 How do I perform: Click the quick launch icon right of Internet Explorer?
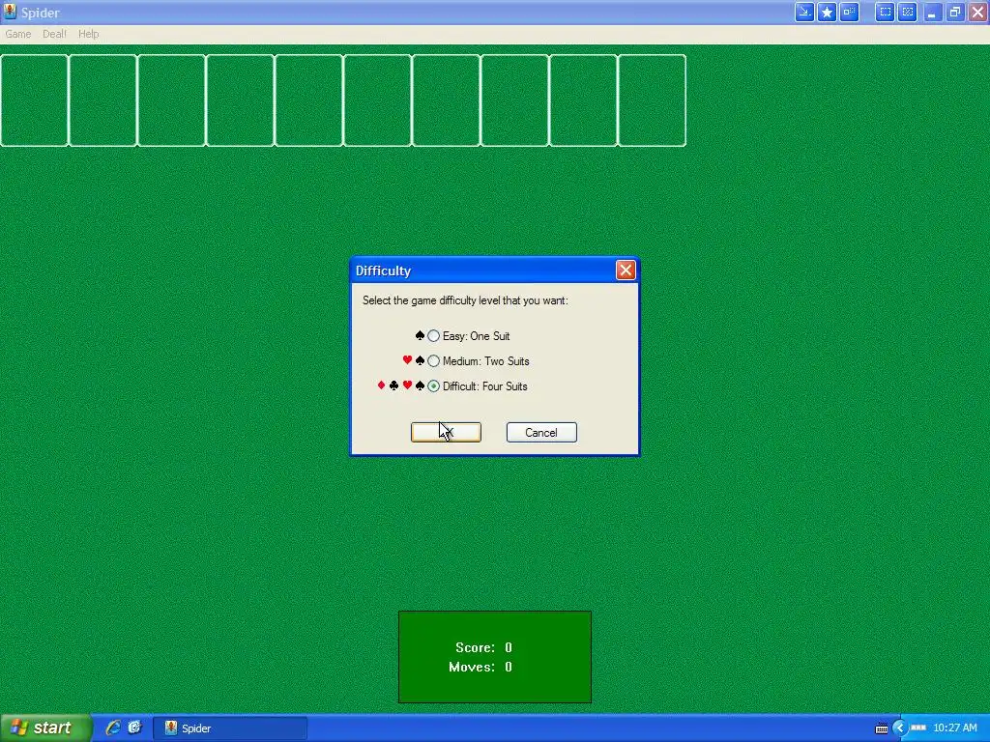point(135,728)
